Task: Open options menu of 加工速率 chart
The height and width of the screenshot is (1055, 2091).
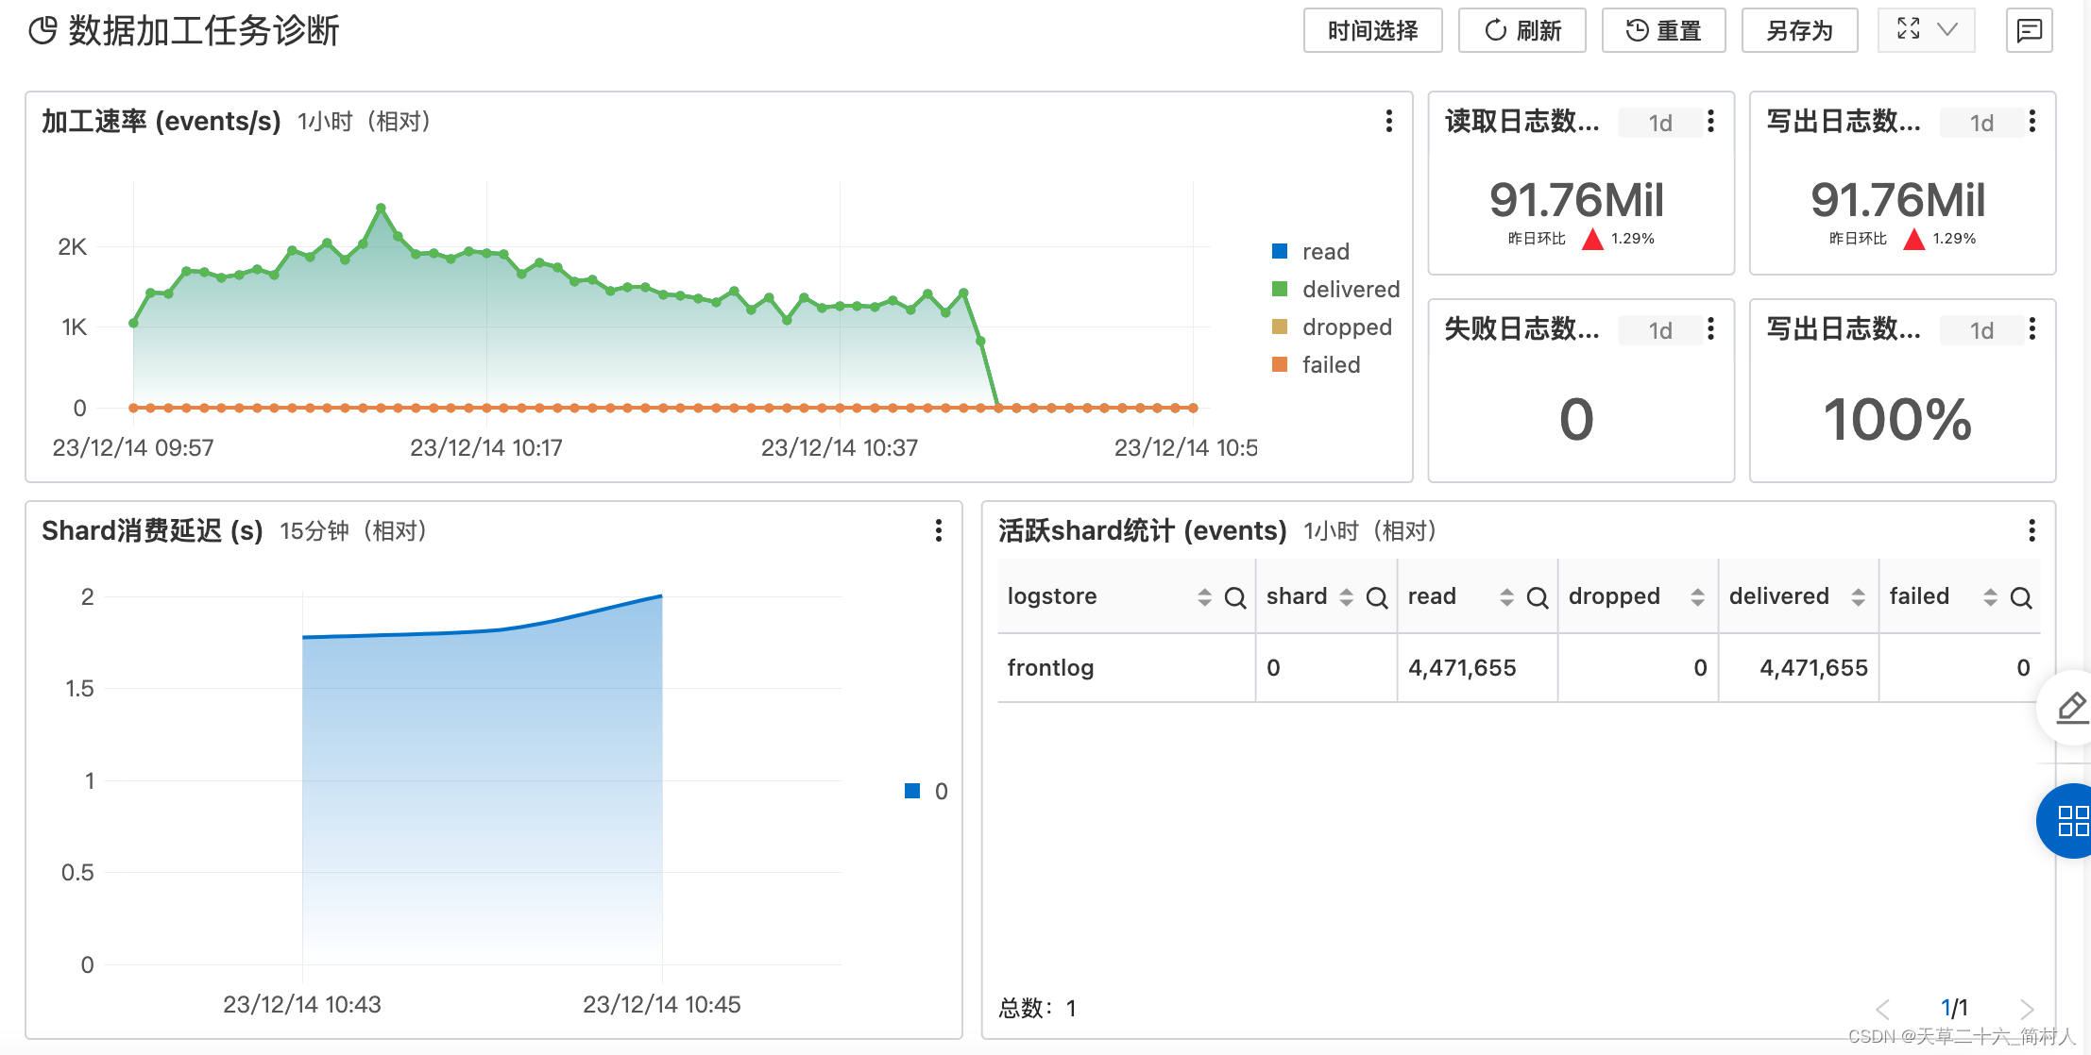Action: pyautogui.click(x=1388, y=121)
